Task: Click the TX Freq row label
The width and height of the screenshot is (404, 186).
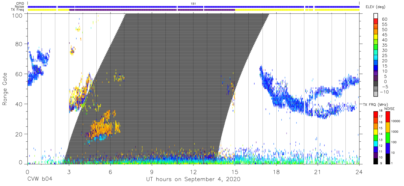Action: pos(18,10)
